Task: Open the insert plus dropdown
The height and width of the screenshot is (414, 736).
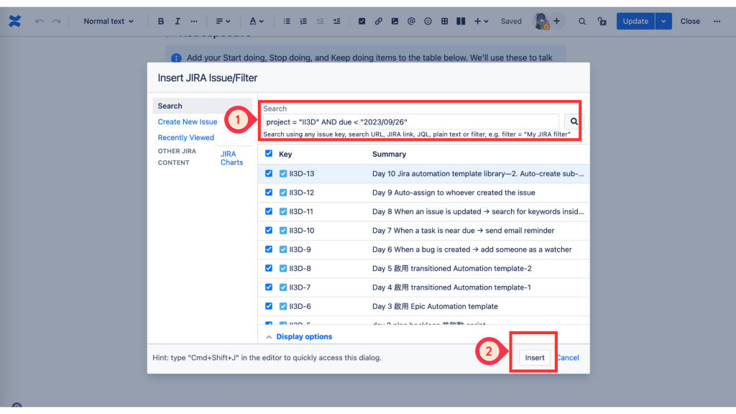Action: [x=481, y=21]
